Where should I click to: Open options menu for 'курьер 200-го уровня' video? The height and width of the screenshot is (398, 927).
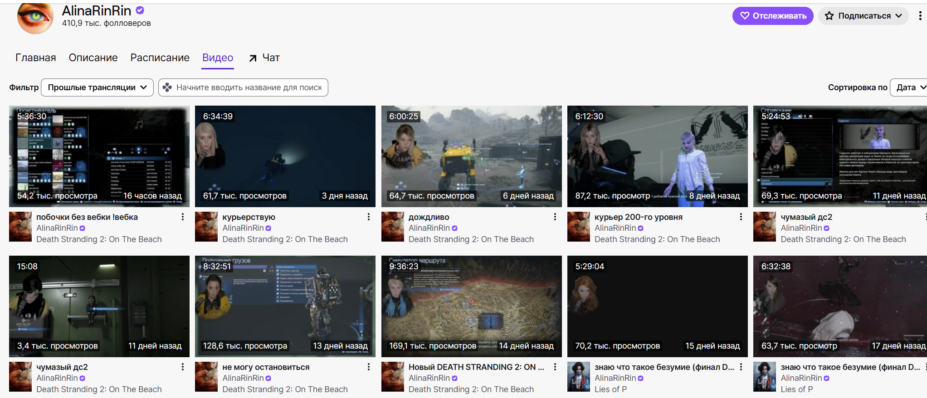pyautogui.click(x=741, y=217)
